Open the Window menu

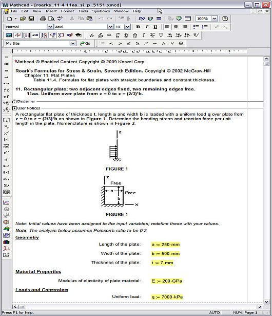point(122,11)
